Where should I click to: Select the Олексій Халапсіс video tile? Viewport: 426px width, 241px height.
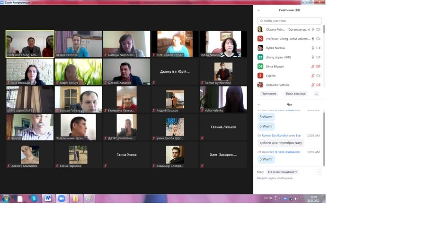point(126,71)
